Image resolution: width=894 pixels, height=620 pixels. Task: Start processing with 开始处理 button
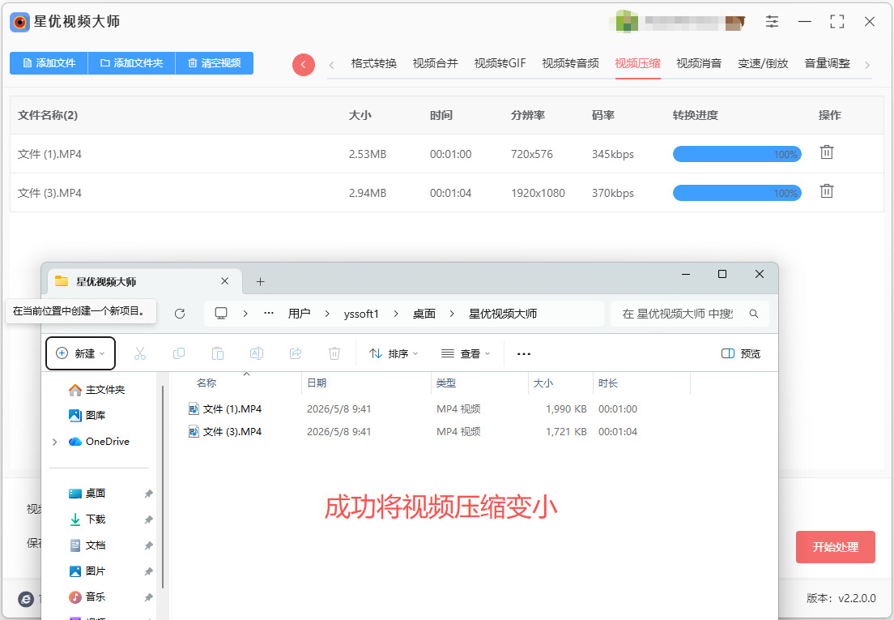tap(835, 547)
